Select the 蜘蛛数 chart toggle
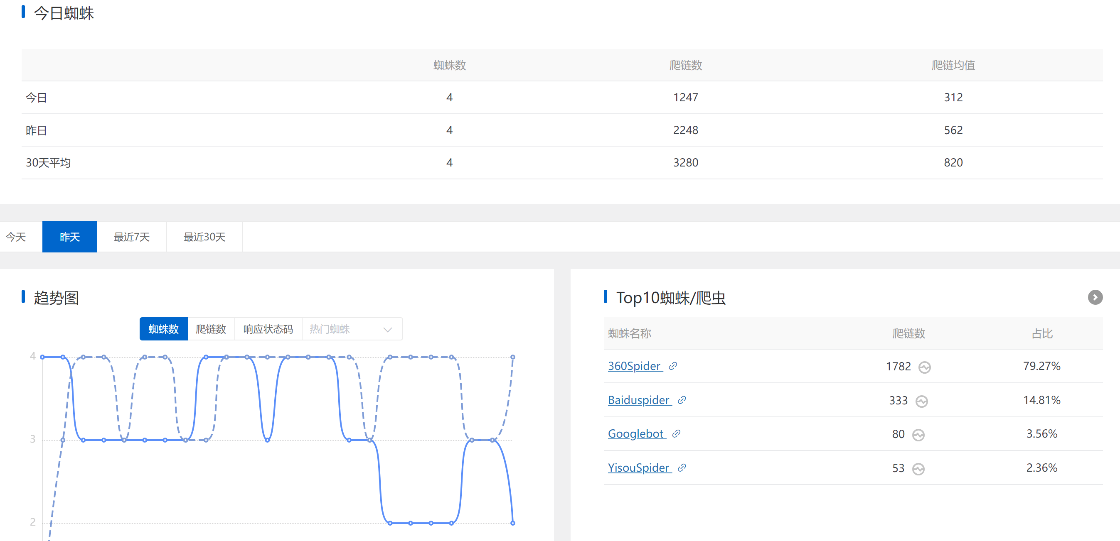This screenshot has width=1120, height=541. click(x=163, y=329)
